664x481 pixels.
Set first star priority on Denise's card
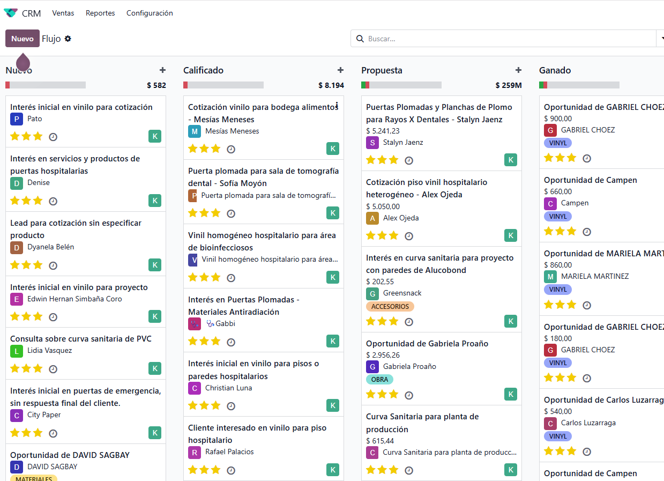pyautogui.click(x=15, y=201)
